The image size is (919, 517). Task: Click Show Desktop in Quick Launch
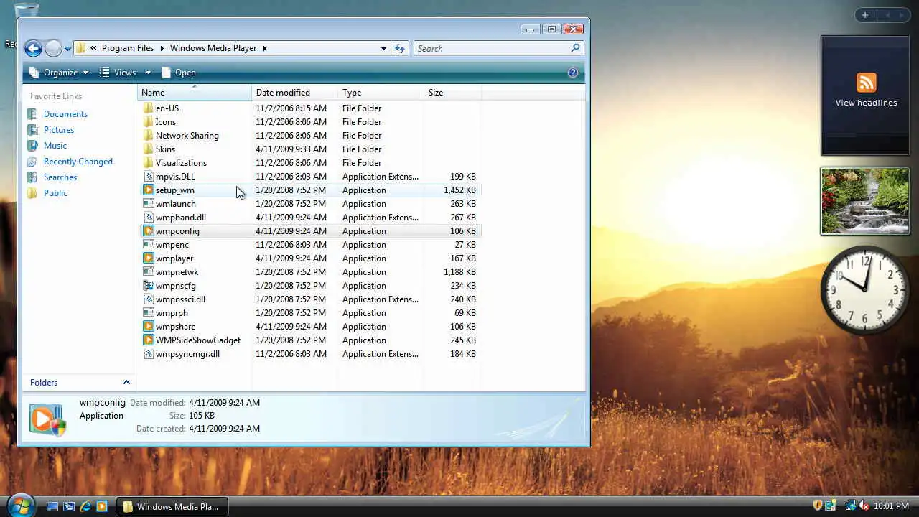pyautogui.click(x=52, y=506)
